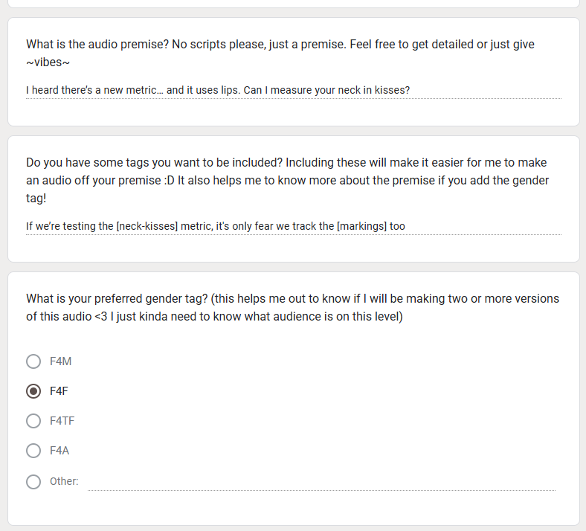Click the tags question heading text

pos(287,180)
